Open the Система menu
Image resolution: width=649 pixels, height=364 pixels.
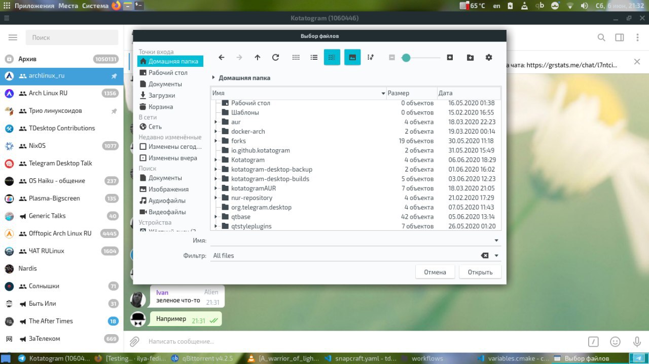[x=95, y=6]
